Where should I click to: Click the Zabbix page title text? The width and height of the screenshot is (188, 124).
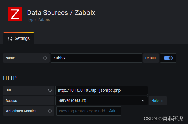(85, 13)
